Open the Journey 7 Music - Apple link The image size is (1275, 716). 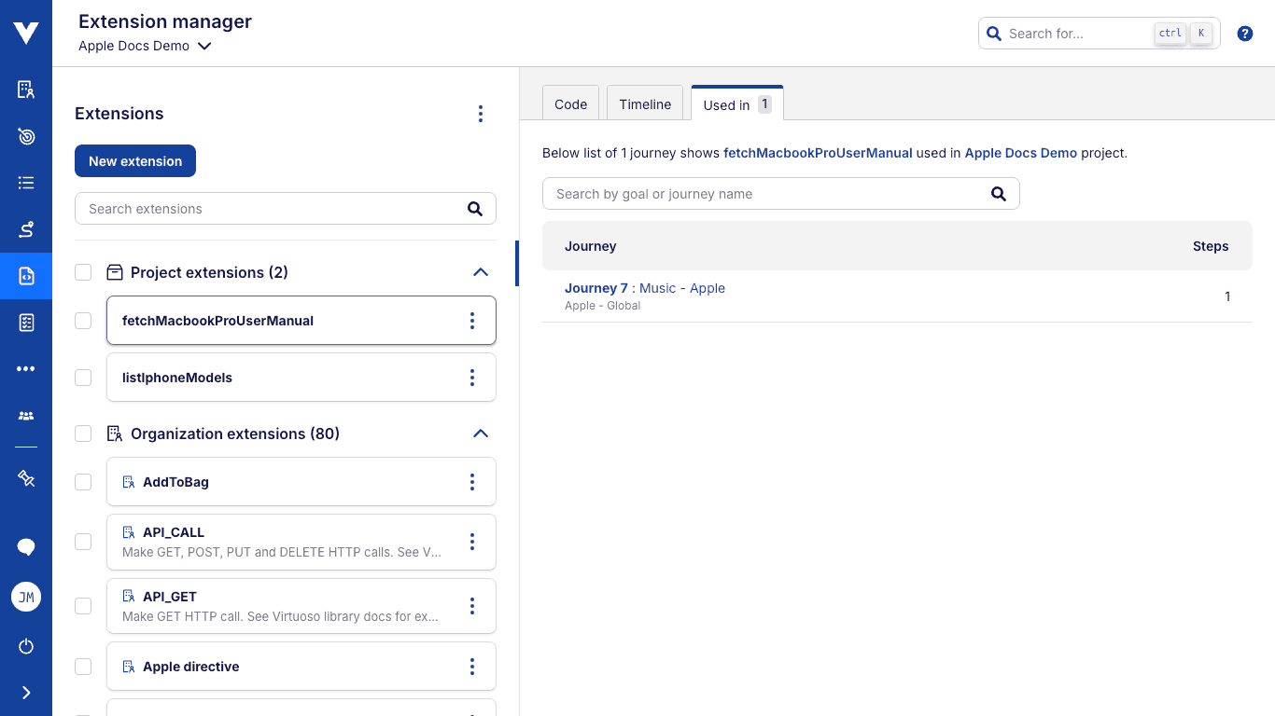click(645, 288)
